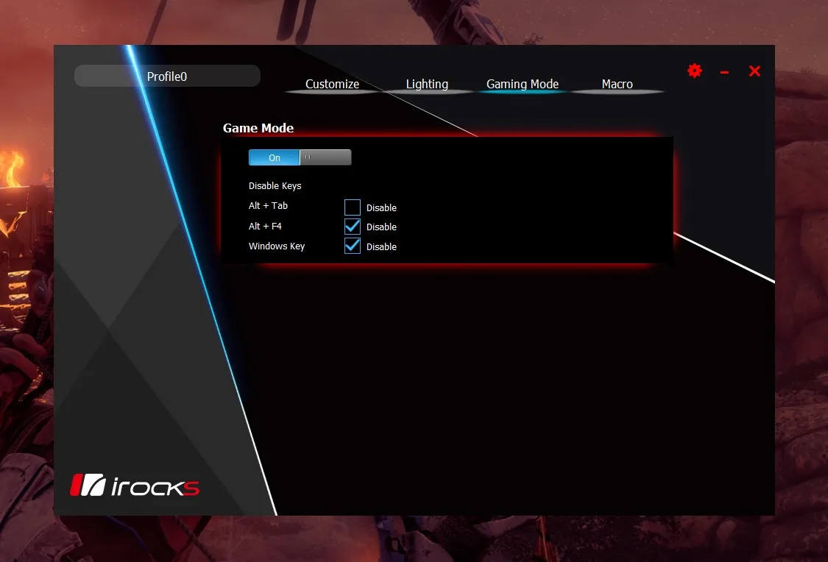Click the Alt + Tab label
Viewport: 828px width, 562px height.
[x=268, y=206]
